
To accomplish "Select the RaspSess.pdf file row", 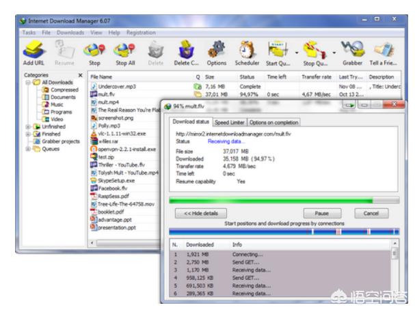I will tap(124, 196).
